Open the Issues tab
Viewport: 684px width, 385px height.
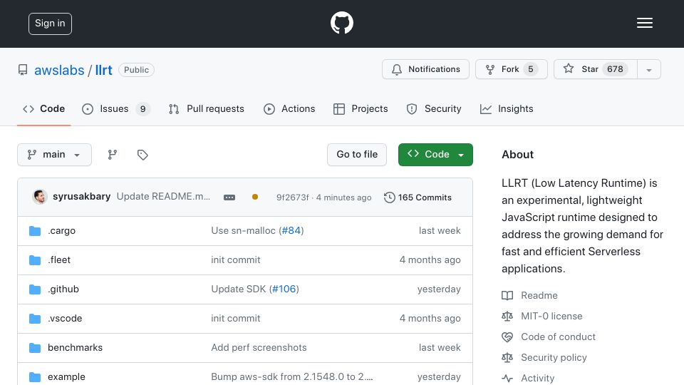[x=115, y=108]
